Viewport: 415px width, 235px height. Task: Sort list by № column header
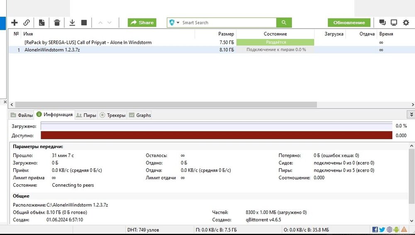16,34
